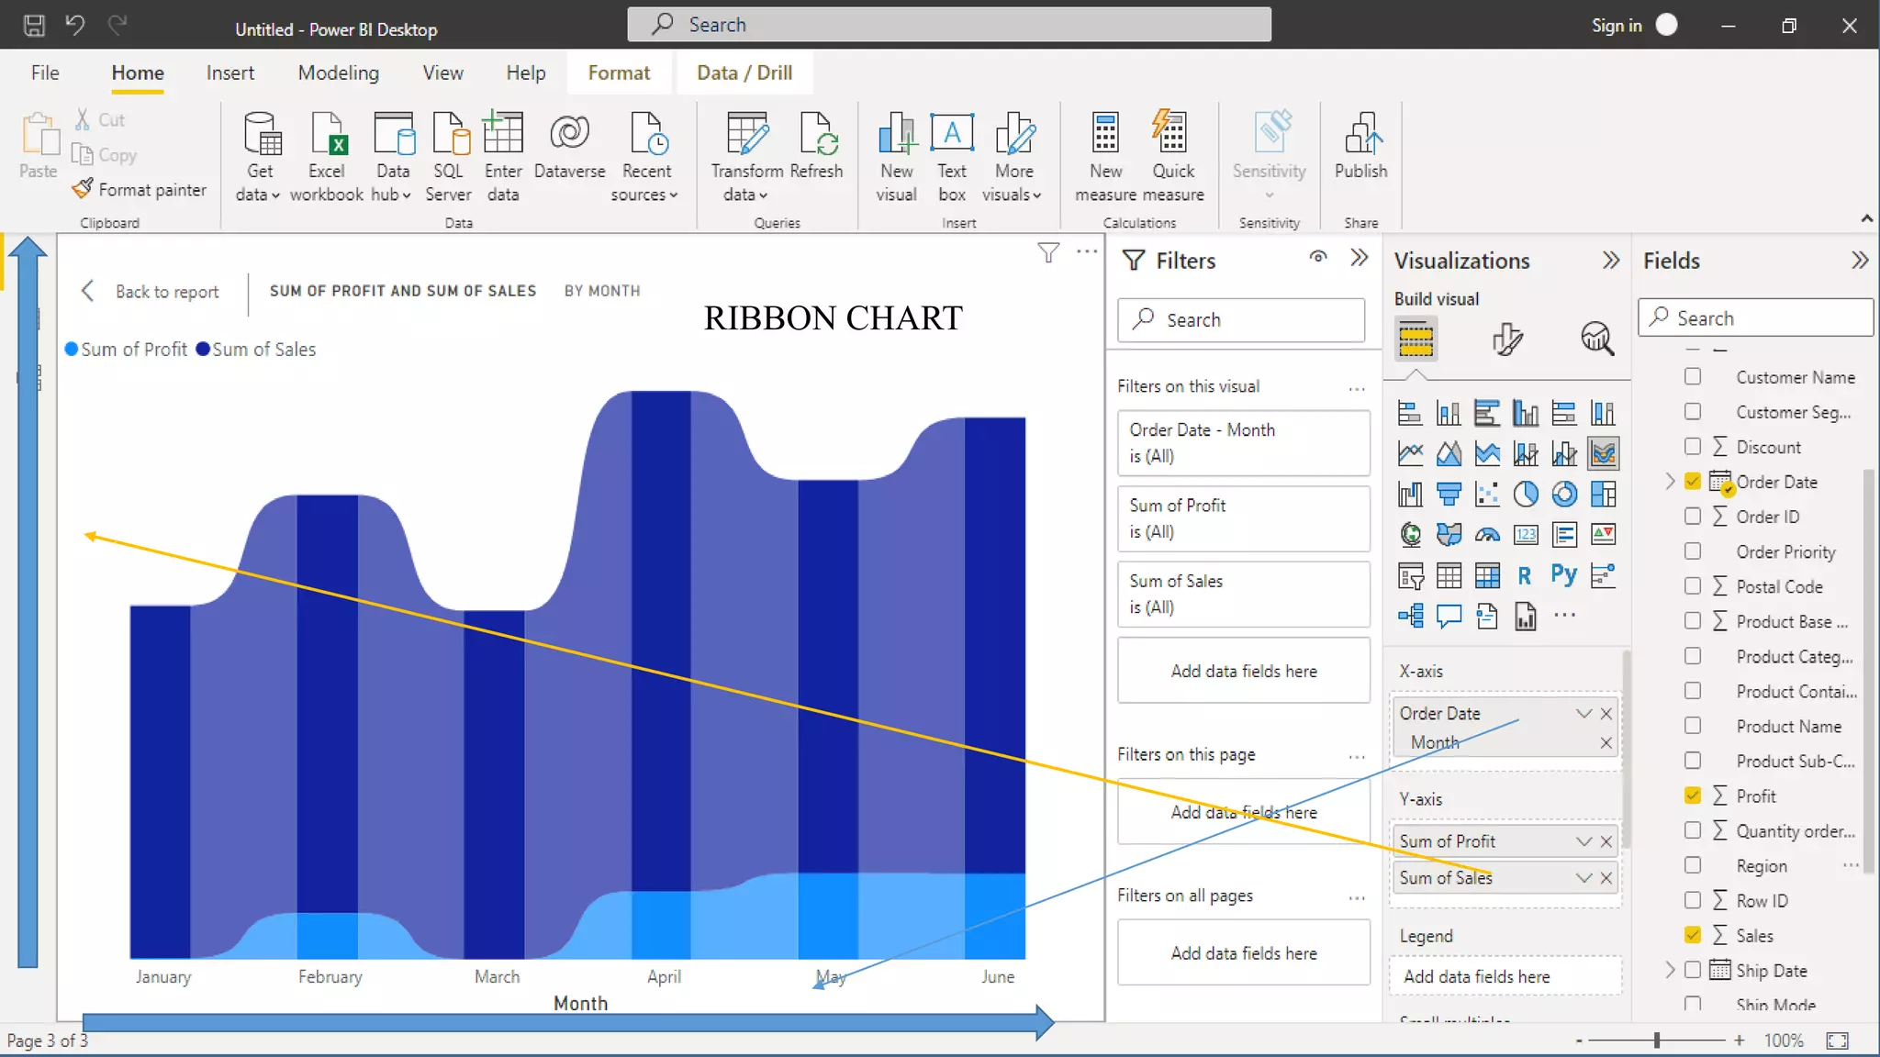The width and height of the screenshot is (1880, 1057).
Task: Collapse the Visualizations pane
Action: (1610, 261)
